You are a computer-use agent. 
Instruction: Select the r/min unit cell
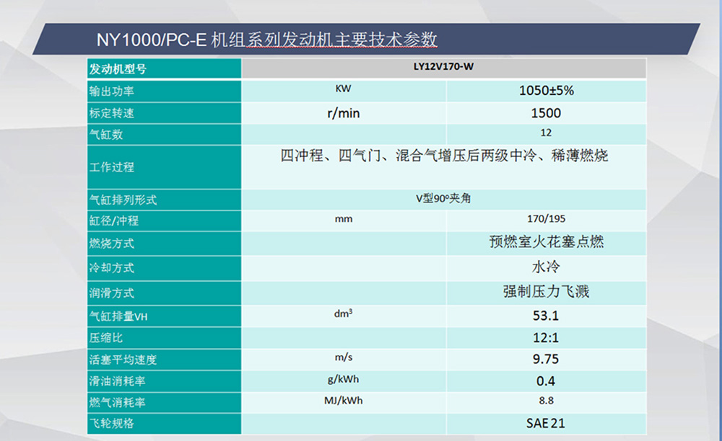(344, 113)
